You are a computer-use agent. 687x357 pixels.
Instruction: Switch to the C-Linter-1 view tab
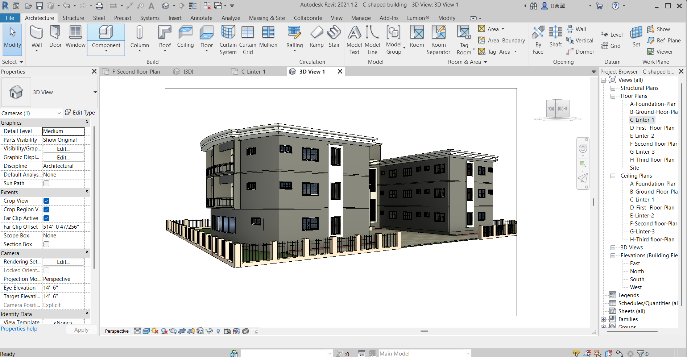[253, 72]
